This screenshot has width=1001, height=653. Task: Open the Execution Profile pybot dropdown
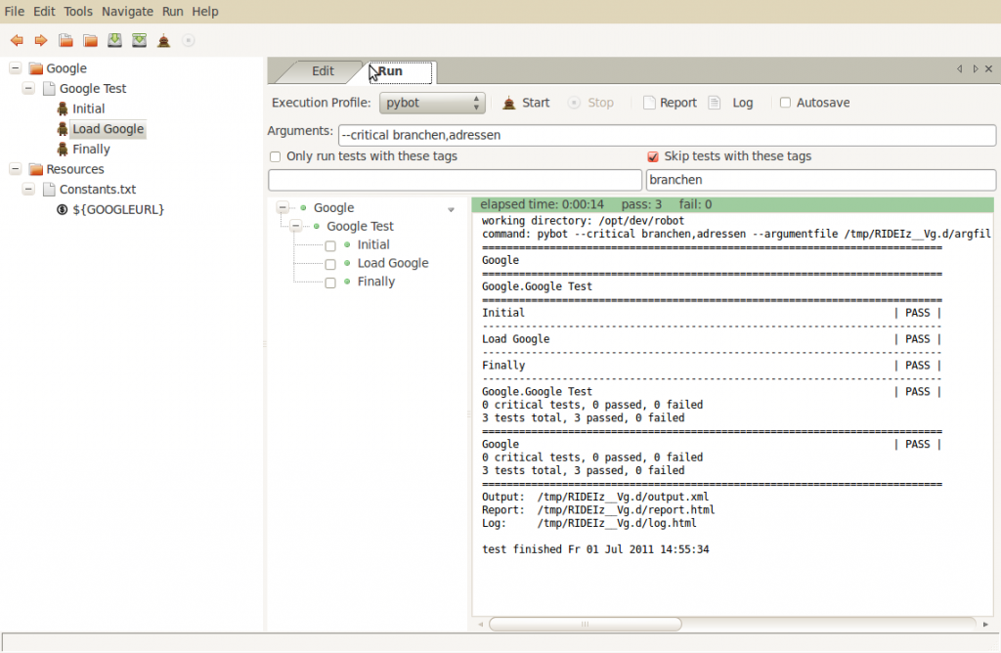[x=432, y=103]
